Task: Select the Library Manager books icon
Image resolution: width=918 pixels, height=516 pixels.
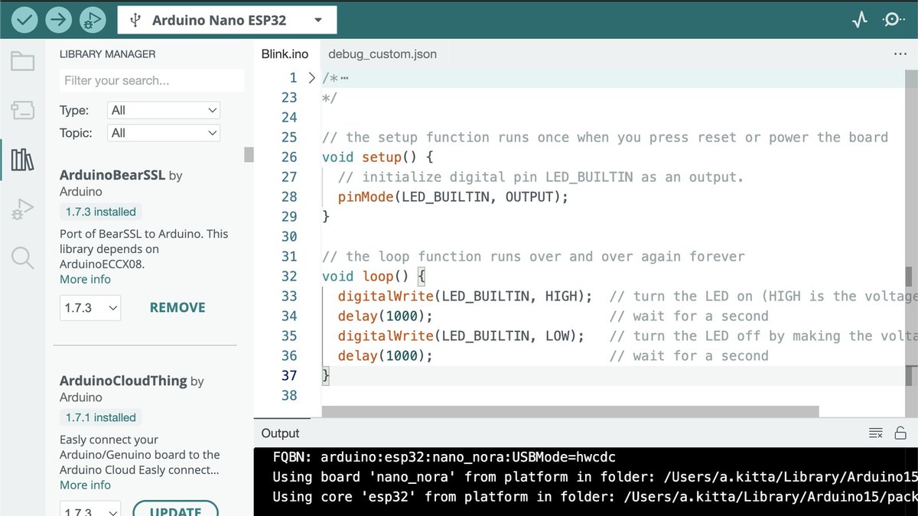Action: pyautogui.click(x=22, y=160)
